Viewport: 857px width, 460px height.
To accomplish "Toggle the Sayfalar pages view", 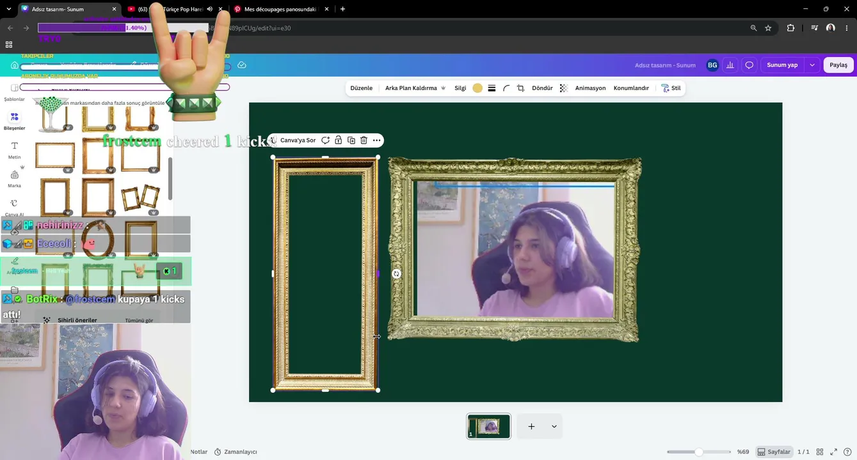I will point(774,452).
